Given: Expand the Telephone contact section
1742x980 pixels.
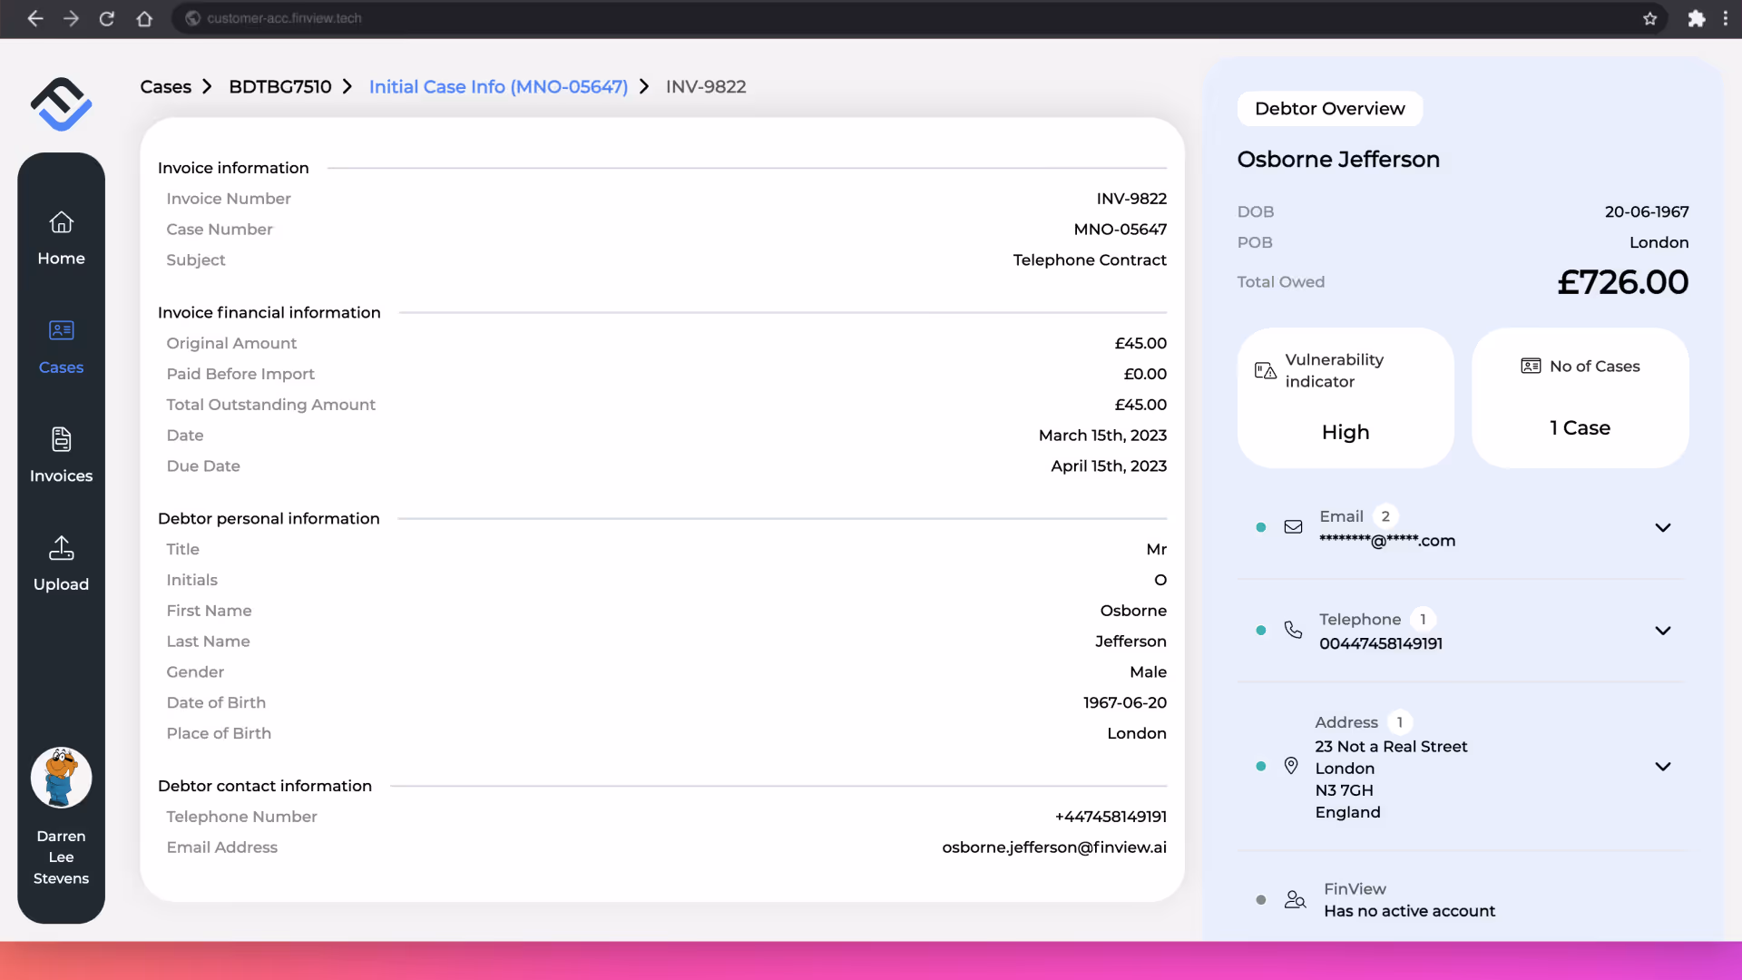Looking at the screenshot, I should [x=1662, y=631].
